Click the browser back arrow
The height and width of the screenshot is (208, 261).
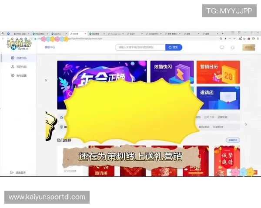[x=3, y=39]
